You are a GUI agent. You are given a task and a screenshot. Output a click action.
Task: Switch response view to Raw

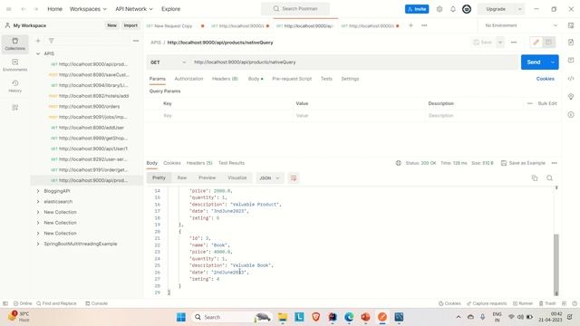pos(182,177)
